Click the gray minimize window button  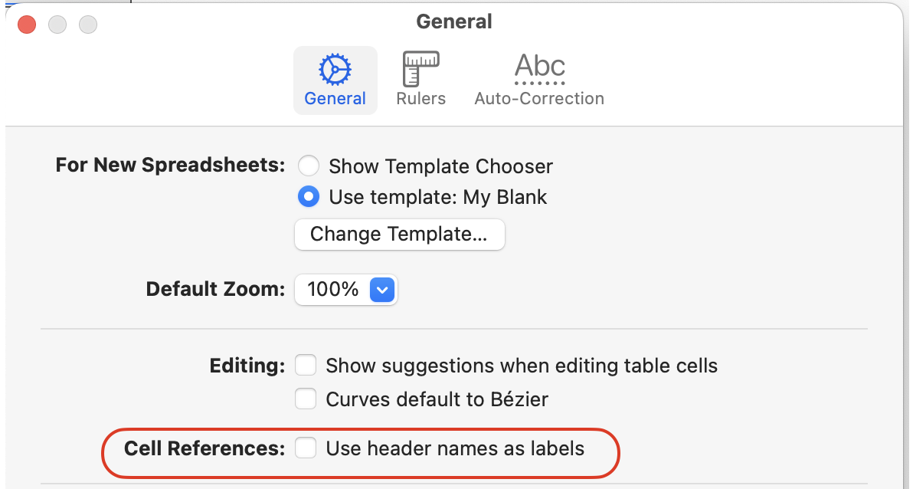(57, 25)
